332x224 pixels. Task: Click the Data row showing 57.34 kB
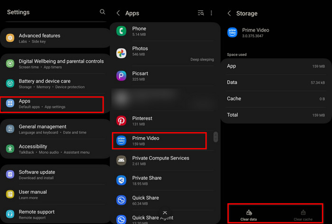pyautogui.click(x=276, y=82)
